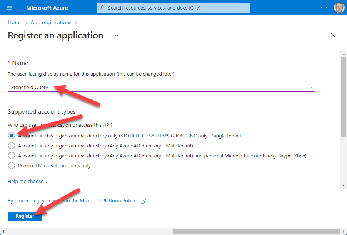Choose Multitenant and personal Microsoft accounts
The image size is (347, 235).
12,156
